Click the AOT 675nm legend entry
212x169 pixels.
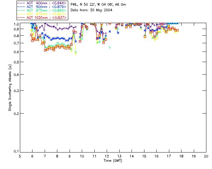(42, 10)
